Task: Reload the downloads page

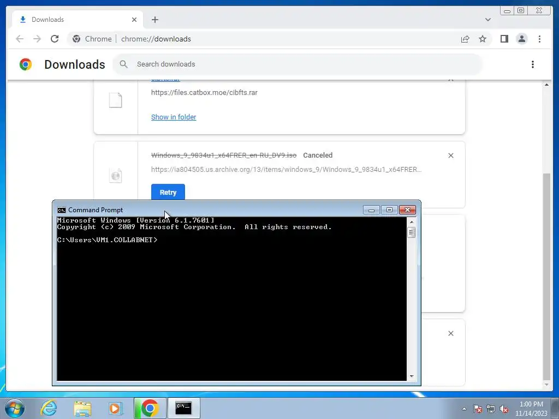Action: click(55, 39)
